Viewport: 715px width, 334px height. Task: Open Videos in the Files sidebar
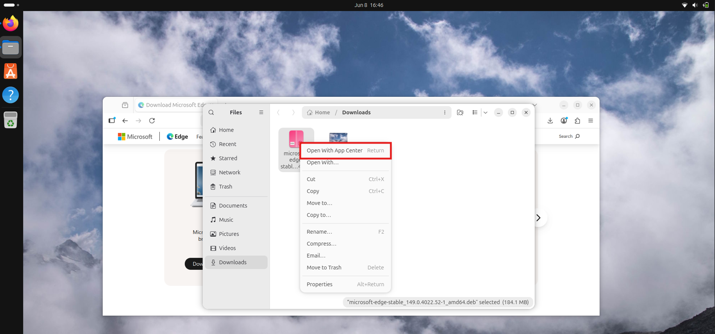pos(236,248)
